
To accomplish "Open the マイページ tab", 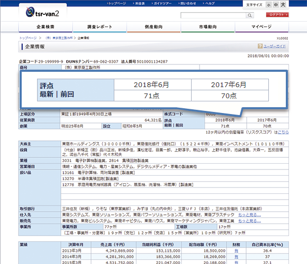I will click(x=262, y=27).
